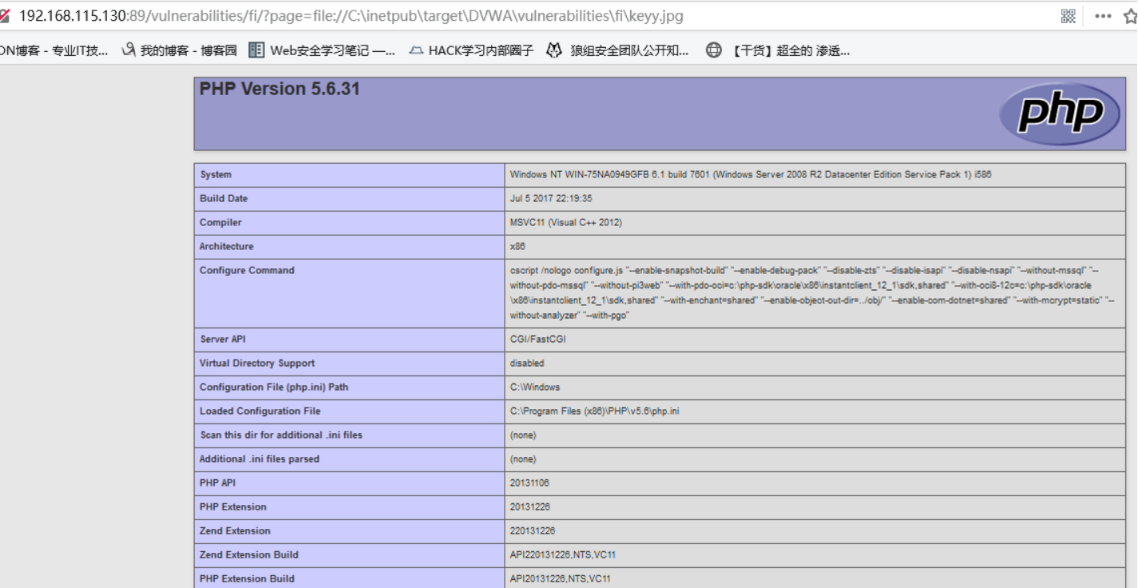Click the PHP API label

217,483
